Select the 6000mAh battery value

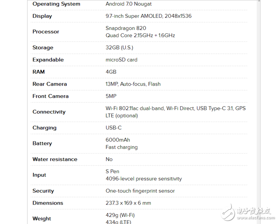click(118, 140)
